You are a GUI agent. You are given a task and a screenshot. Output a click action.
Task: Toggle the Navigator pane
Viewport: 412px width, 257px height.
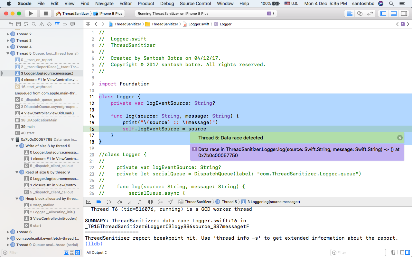pyautogui.click(x=383, y=13)
